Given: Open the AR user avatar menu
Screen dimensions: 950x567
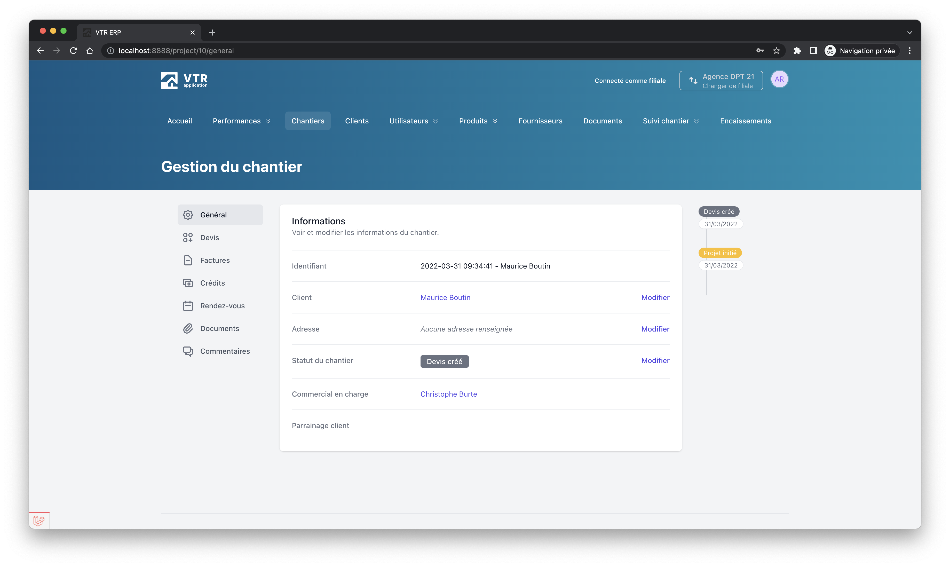Looking at the screenshot, I should 779,80.
